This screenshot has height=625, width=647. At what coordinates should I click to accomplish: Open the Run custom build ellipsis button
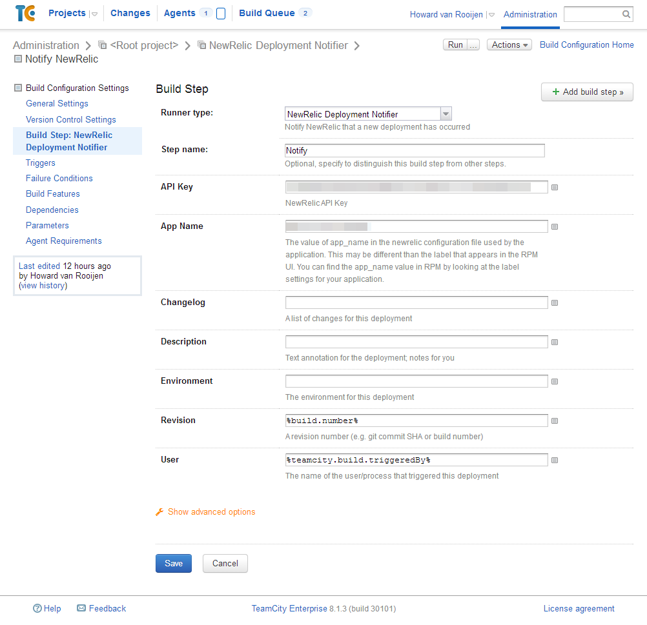coord(473,45)
